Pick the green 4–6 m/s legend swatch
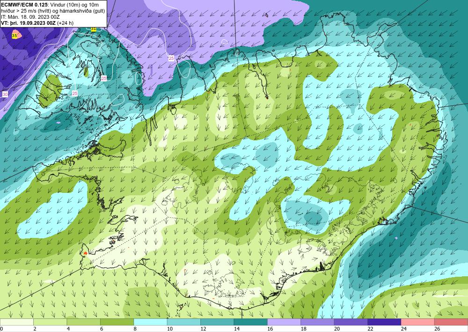The image size is (468, 332). [84, 322]
